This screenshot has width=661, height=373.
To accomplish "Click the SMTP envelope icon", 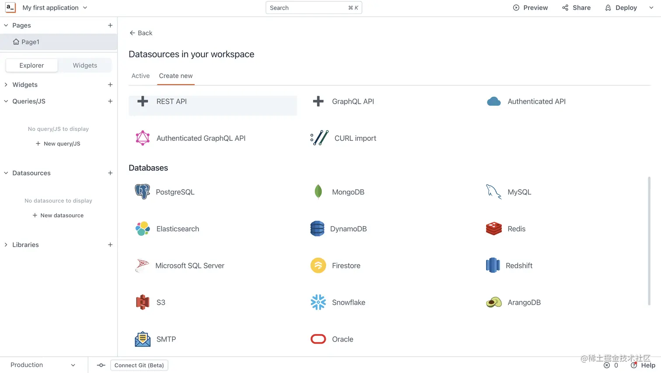I will (x=143, y=339).
